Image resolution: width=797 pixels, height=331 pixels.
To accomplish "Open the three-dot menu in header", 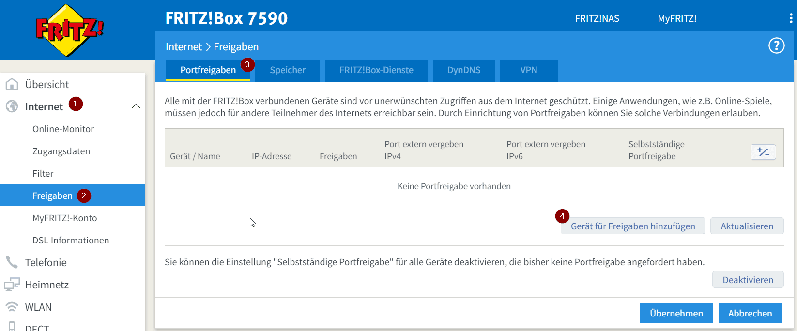I will [791, 18].
